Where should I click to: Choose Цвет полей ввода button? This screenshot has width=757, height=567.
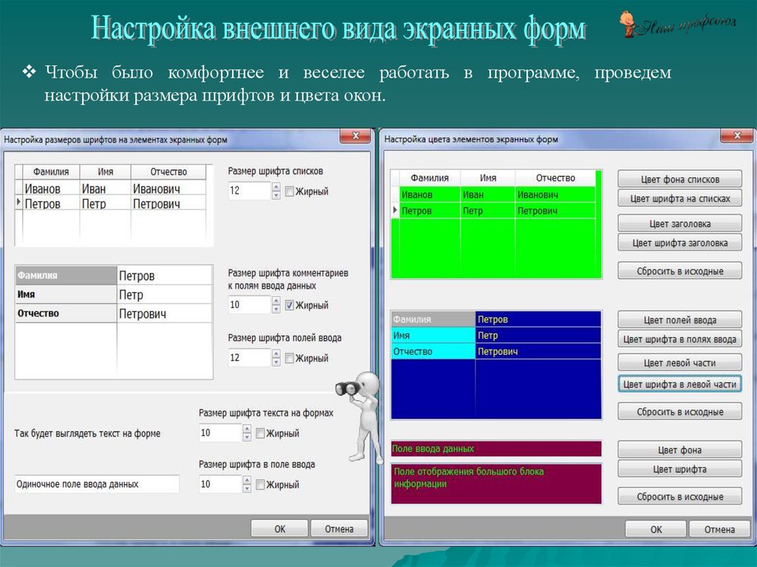[679, 320]
